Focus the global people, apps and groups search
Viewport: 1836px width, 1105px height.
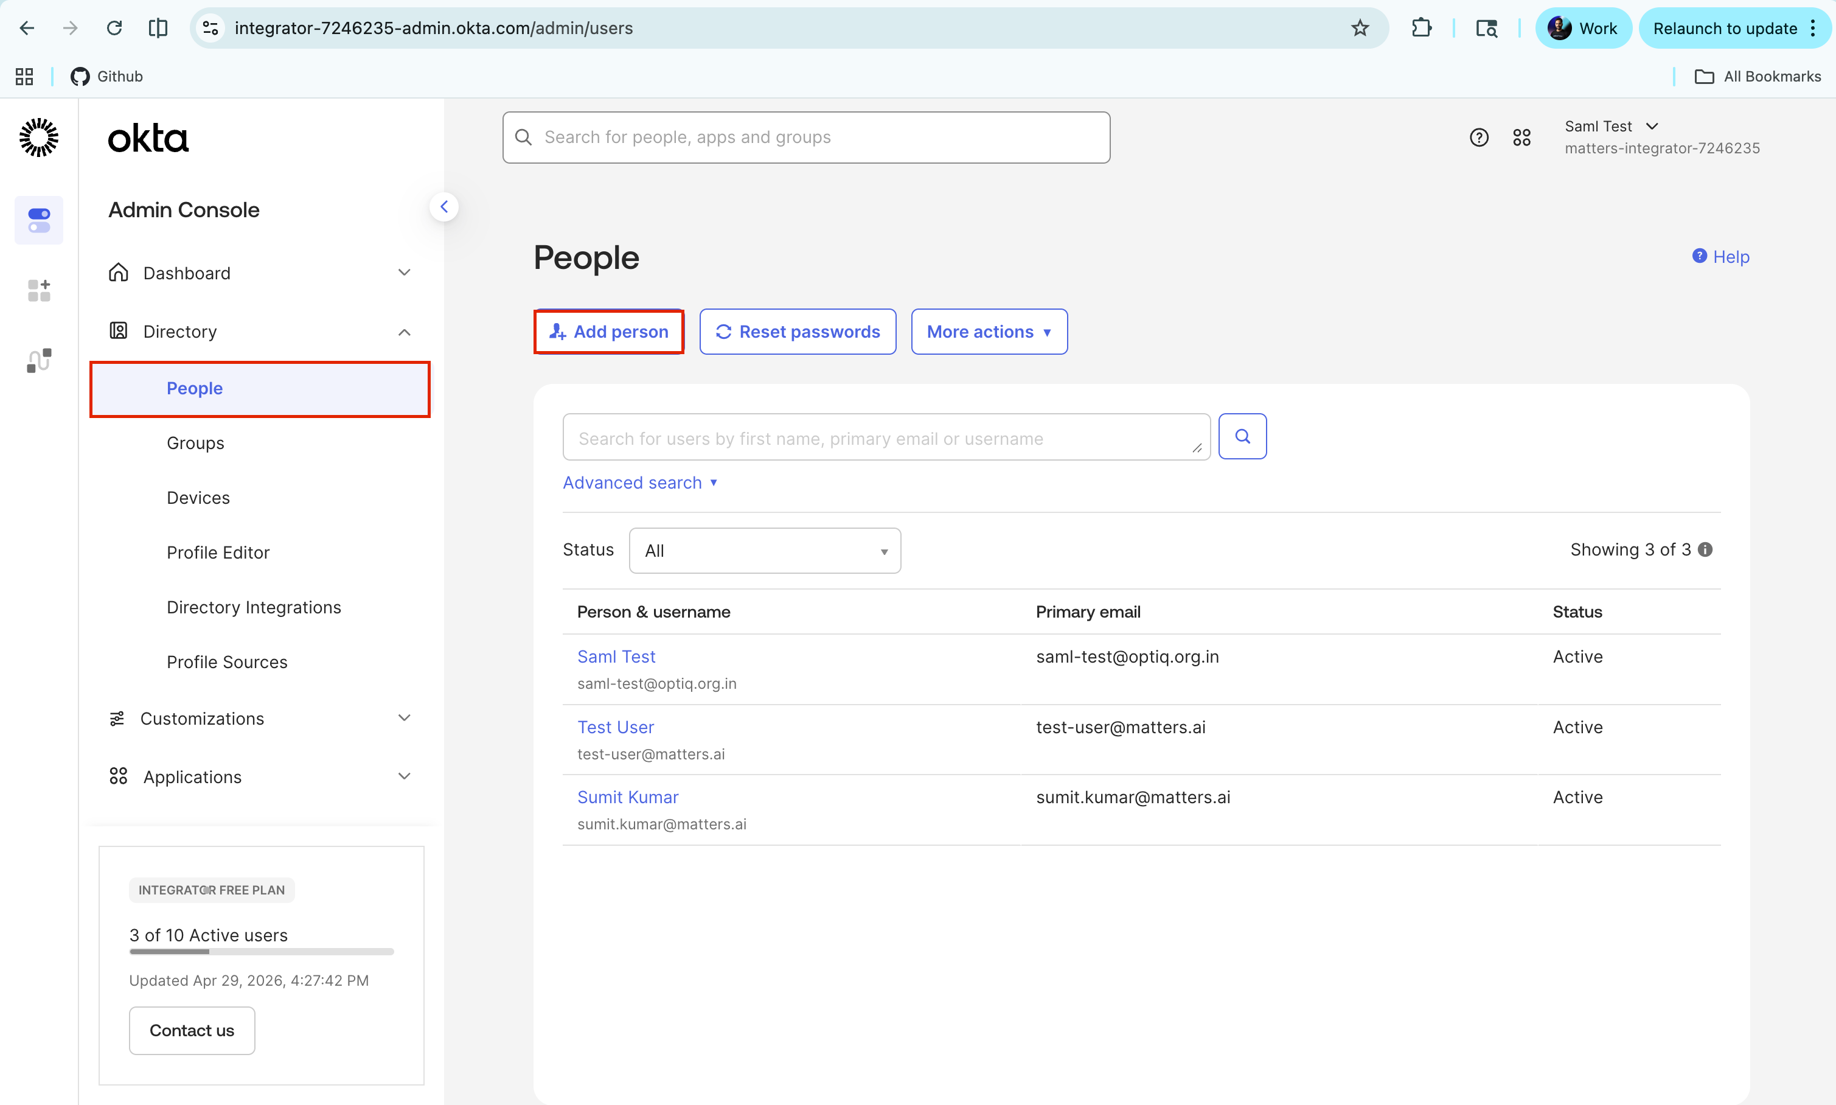pyautogui.click(x=806, y=137)
